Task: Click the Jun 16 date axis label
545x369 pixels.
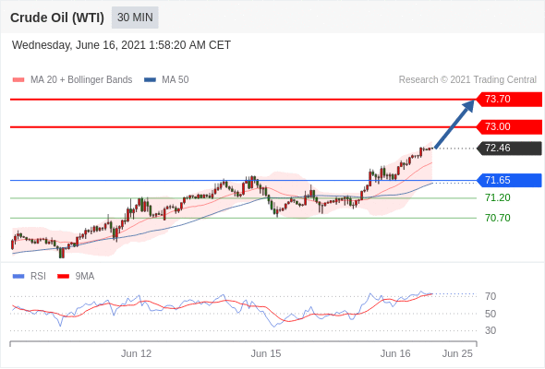Action: pos(395,353)
